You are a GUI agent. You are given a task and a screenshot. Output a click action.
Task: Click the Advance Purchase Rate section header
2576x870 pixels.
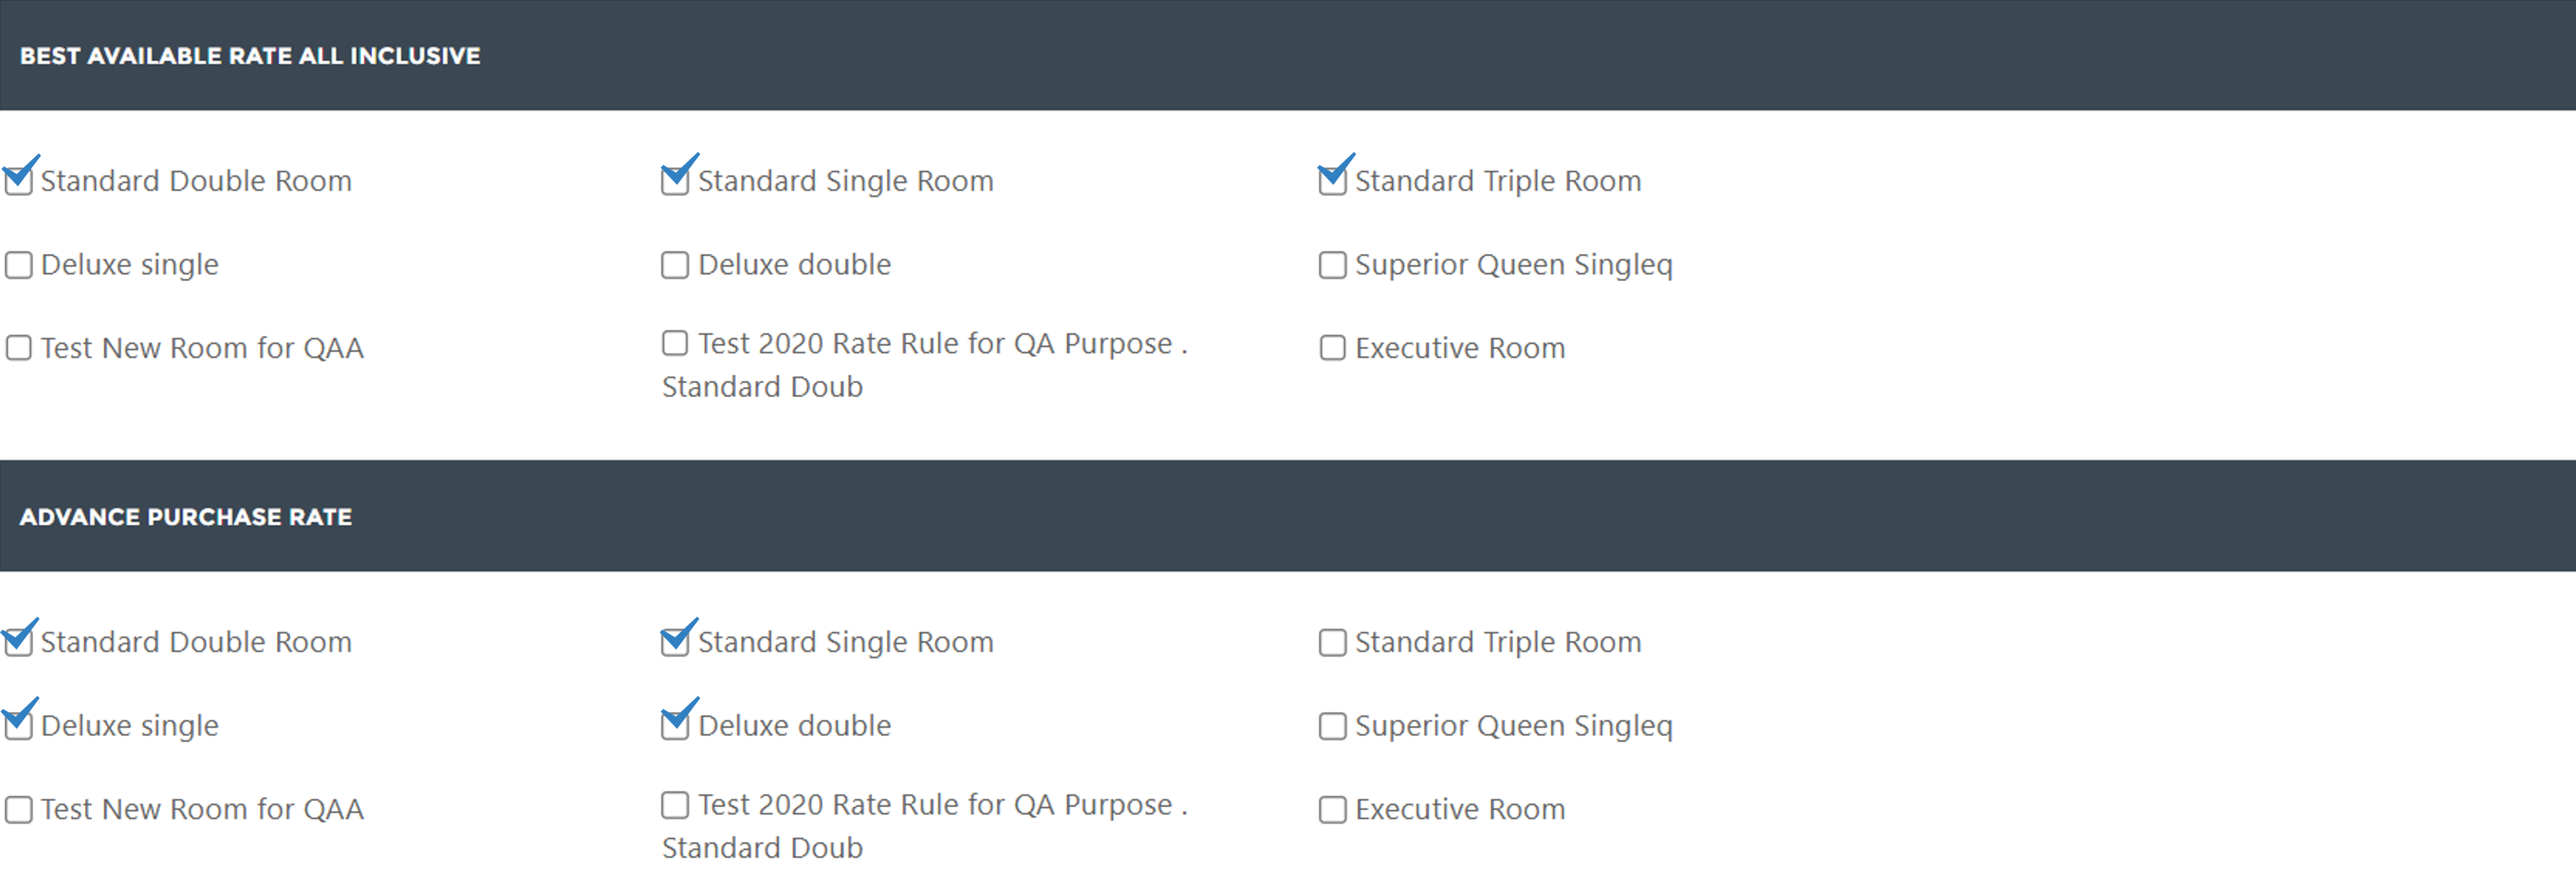point(1288,516)
